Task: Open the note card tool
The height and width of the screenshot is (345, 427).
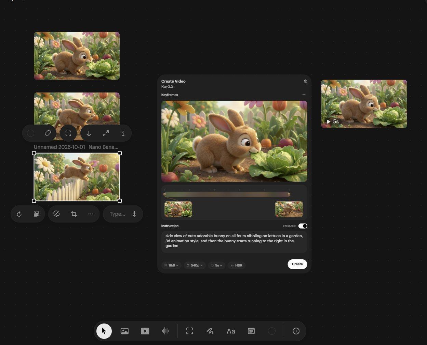Action: tap(251, 331)
